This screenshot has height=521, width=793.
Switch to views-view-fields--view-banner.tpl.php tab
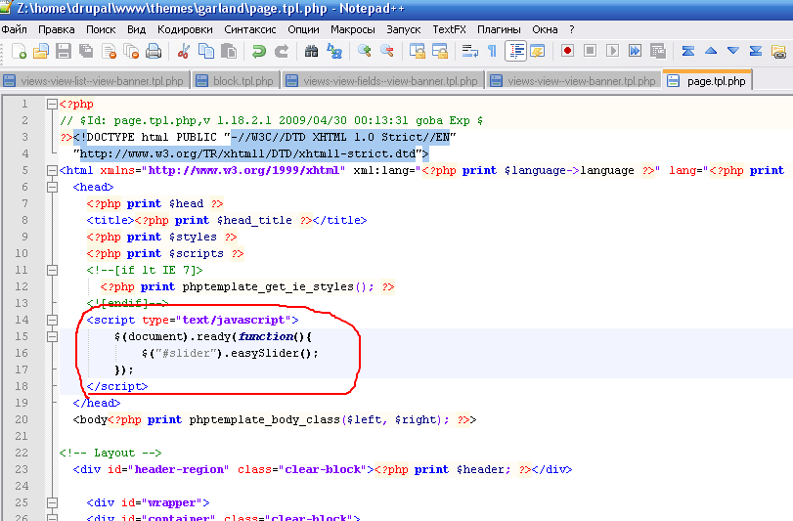pyautogui.click(x=383, y=81)
